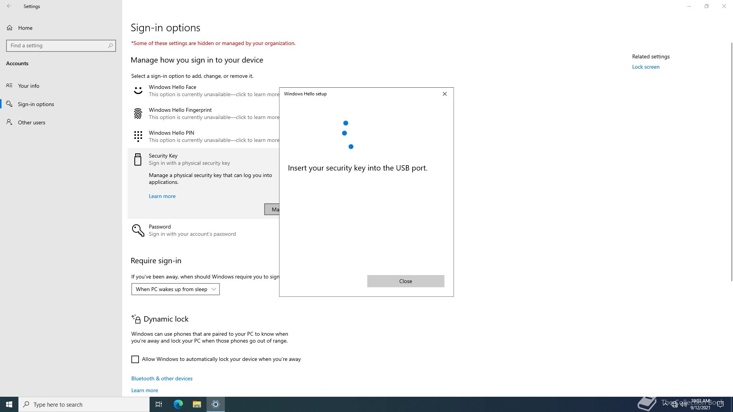This screenshot has width=733, height=412.
Task: Open the Lock screen related setting
Action: (646, 67)
